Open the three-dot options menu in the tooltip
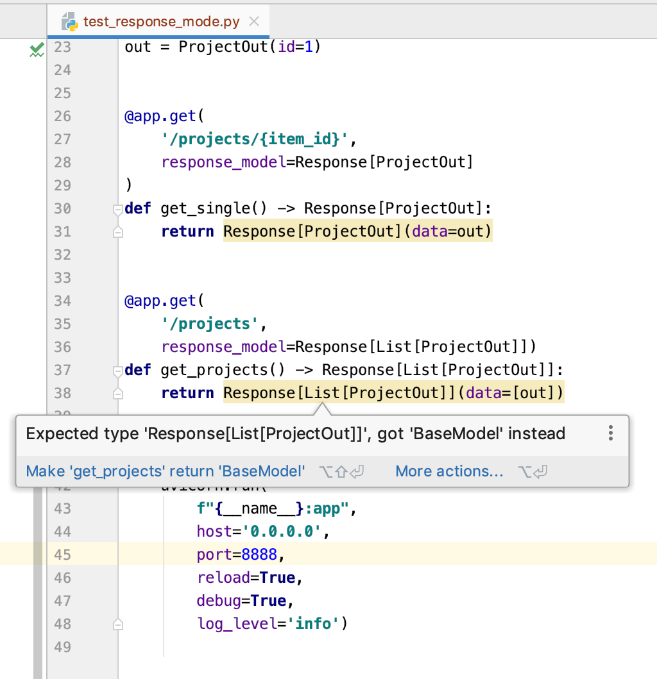This screenshot has height=679, width=657. [x=611, y=433]
